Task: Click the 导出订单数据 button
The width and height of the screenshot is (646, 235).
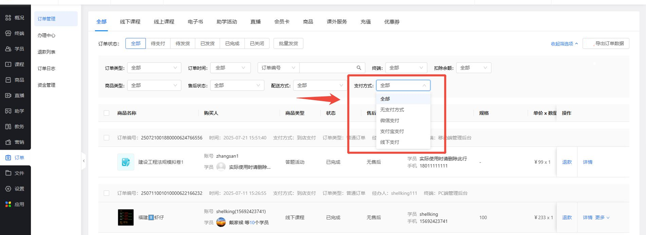Action: click(x=606, y=44)
